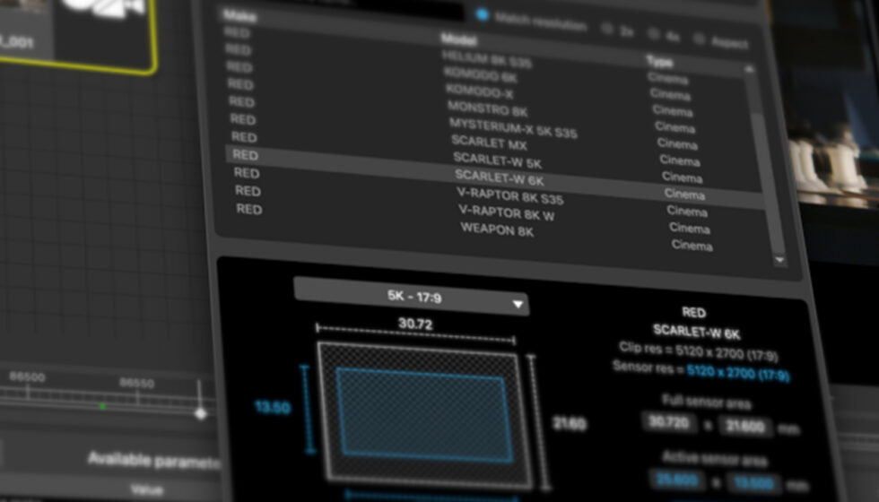The image size is (879, 502).
Task: Select the Match resolution radio button
Action: pyautogui.click(x=483, y=15)
